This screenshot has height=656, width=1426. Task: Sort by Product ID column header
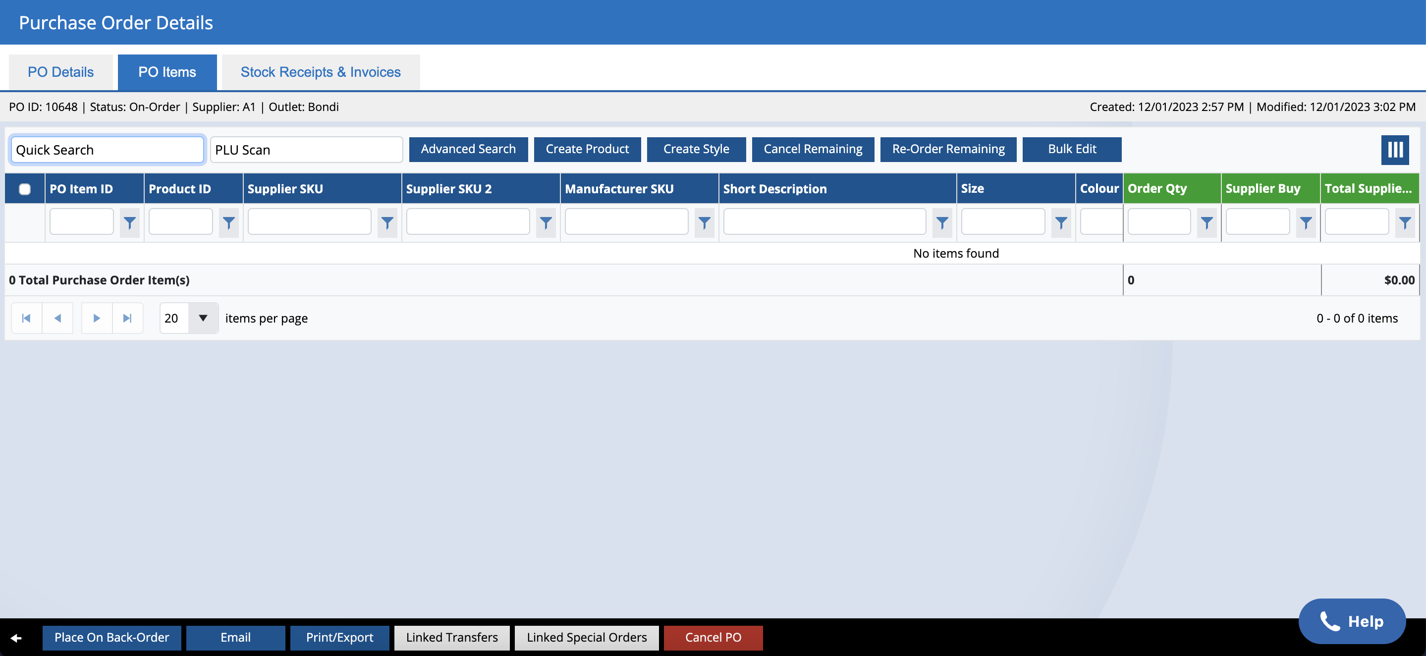193,189
